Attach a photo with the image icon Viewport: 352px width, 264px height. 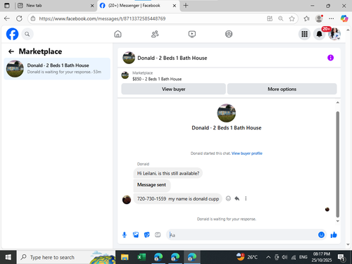click(136, 234)
